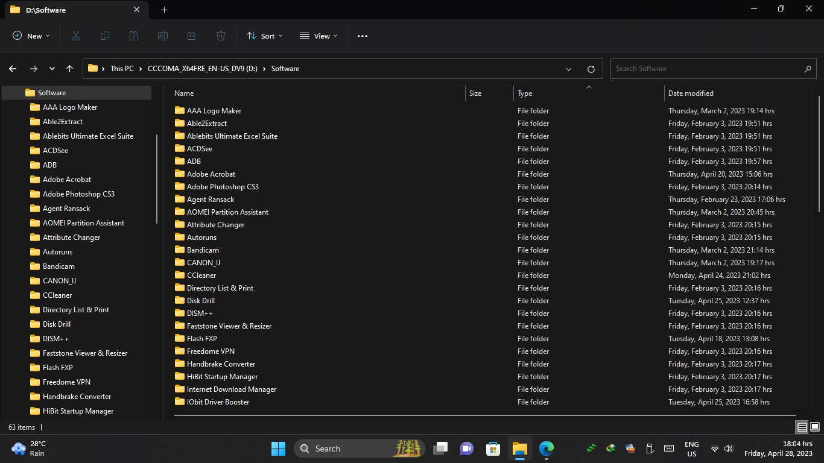Viewport: 824px width, 463px height.
Task: Go forward with the Forward arrow
Action: [x=34, y=69]
